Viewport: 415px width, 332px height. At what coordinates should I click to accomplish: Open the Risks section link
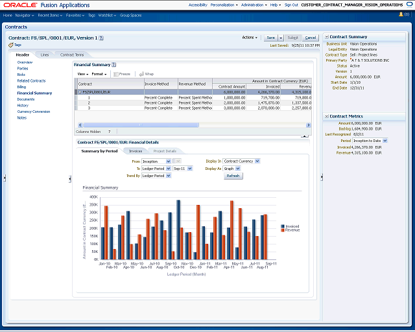[x=21, y=75]
